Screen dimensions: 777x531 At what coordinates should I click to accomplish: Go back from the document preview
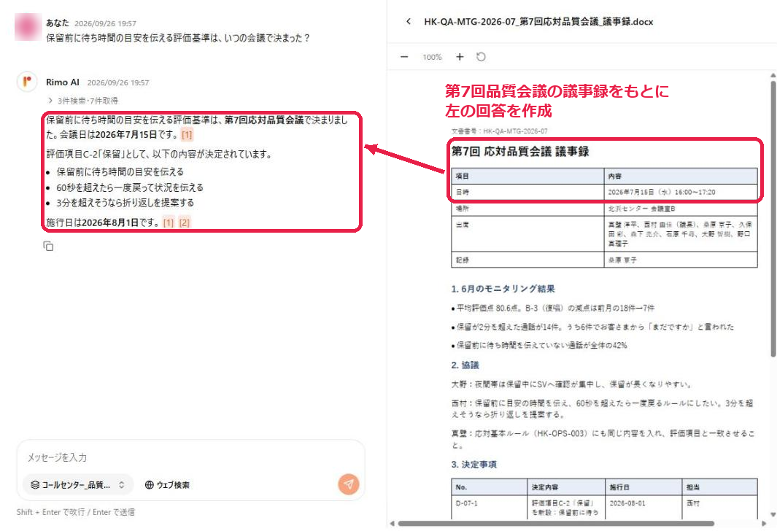(409, 21)
